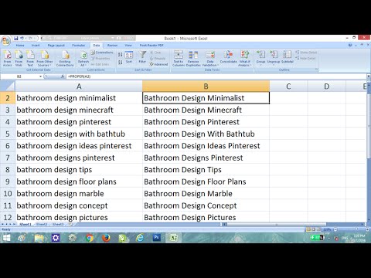Open the Formulas tab
The image size is (371, 278).
(78, 46)
